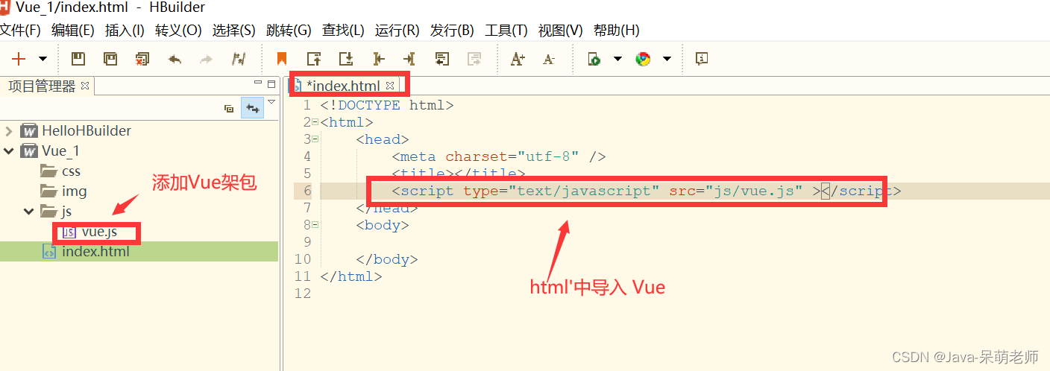Expand the HelloHBuilder project node
This screenshot has width=1050, height=371.
[x=8, y=131]
